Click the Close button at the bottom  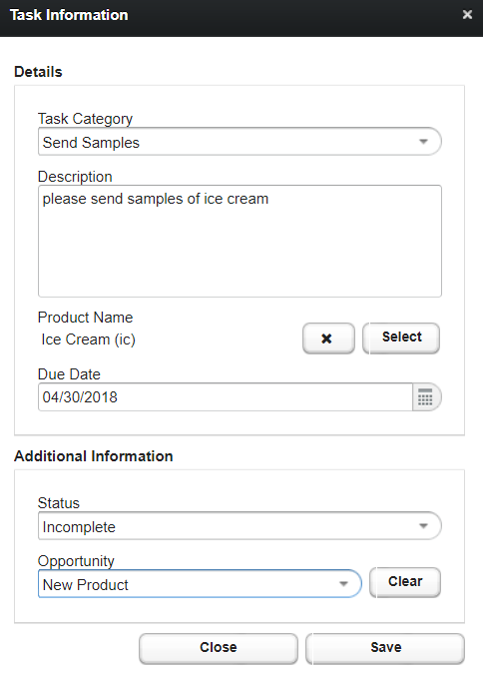click(x=219, y=648)
